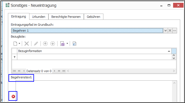The image size is (185, 103).
Task: Minimize the Sonstiges - Neueintragung window
Action: pyautogui.click(x=161, y=6)
